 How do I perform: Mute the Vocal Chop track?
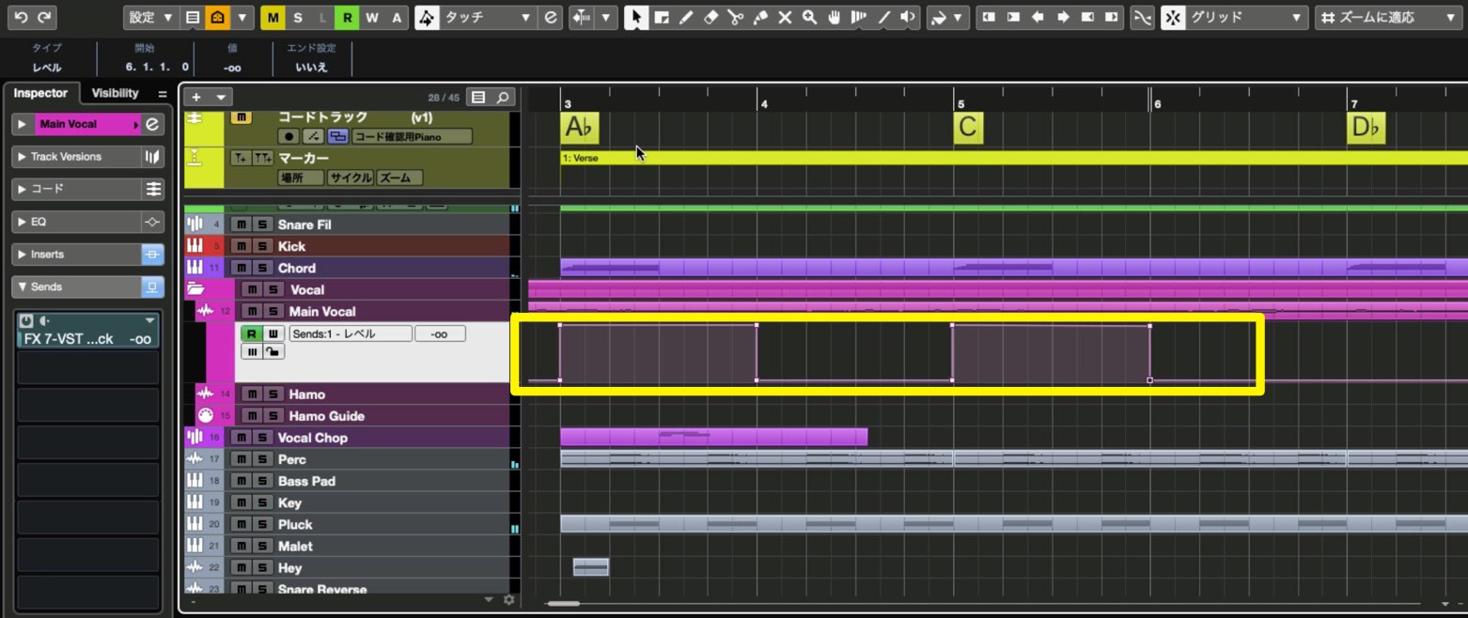242,438
